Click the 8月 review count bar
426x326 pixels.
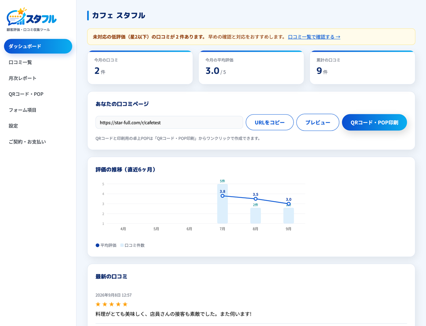pos(256,216)
